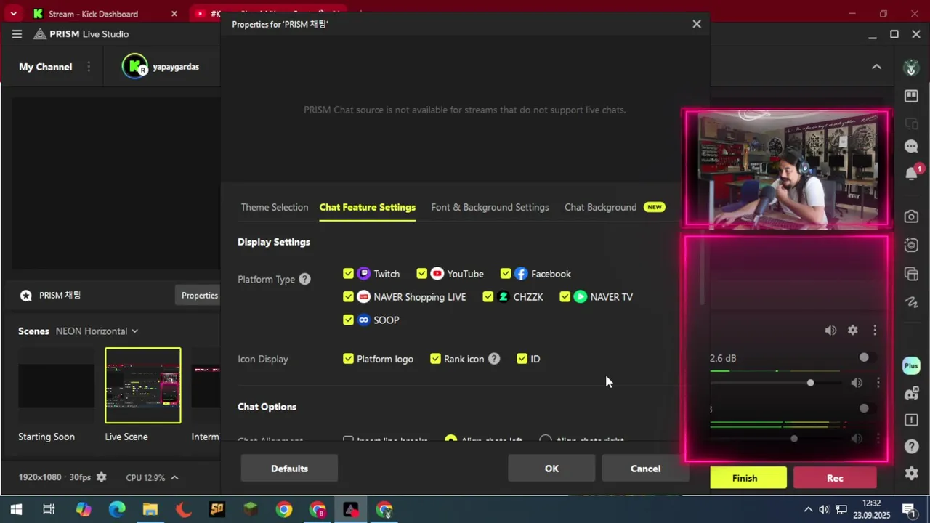Select Chat Feature Settings tab
The height and width of the screenshot is (523, 930).
(368, 207)
